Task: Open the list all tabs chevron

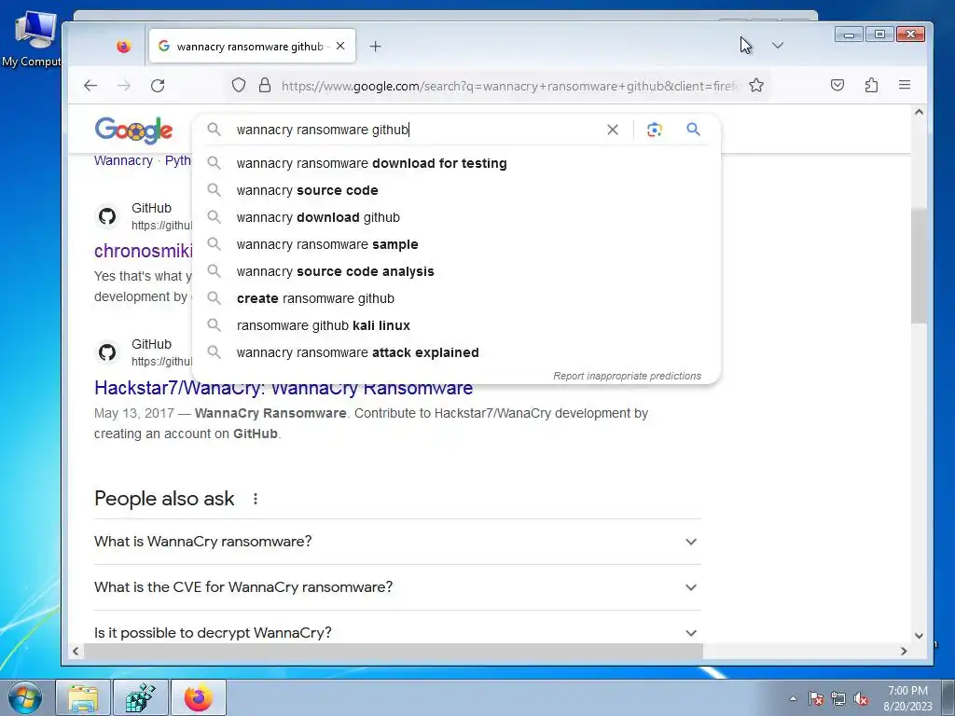Action: (x=777, y=46)
